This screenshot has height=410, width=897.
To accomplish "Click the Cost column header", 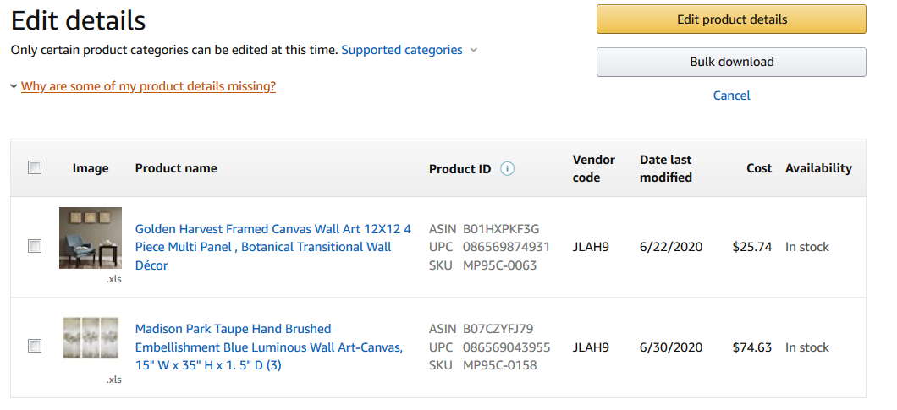I will 759,168.
